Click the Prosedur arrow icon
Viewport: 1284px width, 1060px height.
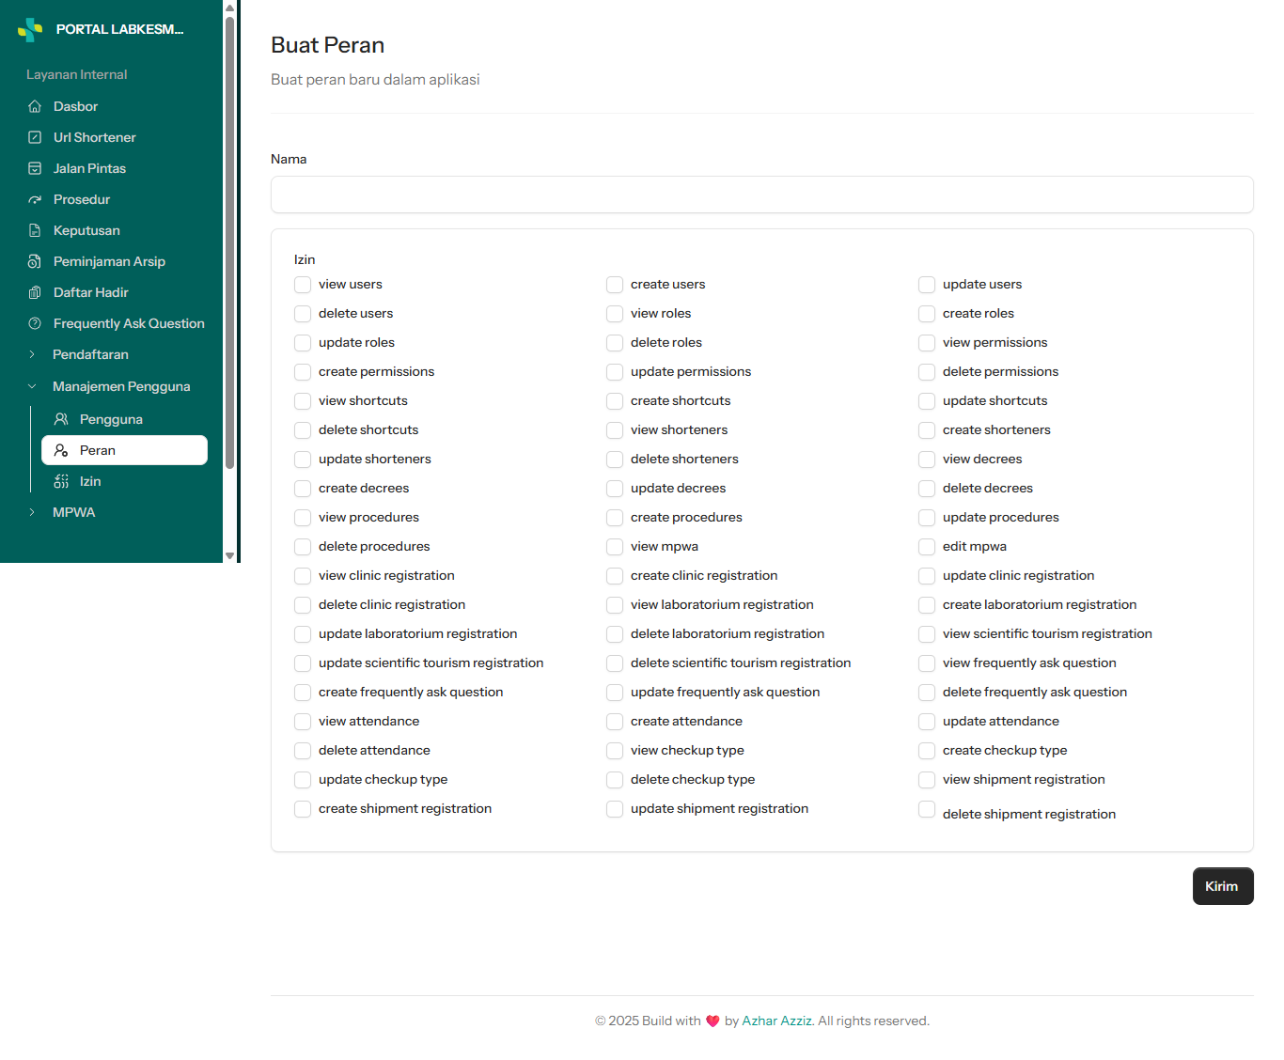[x=35, y=200]
